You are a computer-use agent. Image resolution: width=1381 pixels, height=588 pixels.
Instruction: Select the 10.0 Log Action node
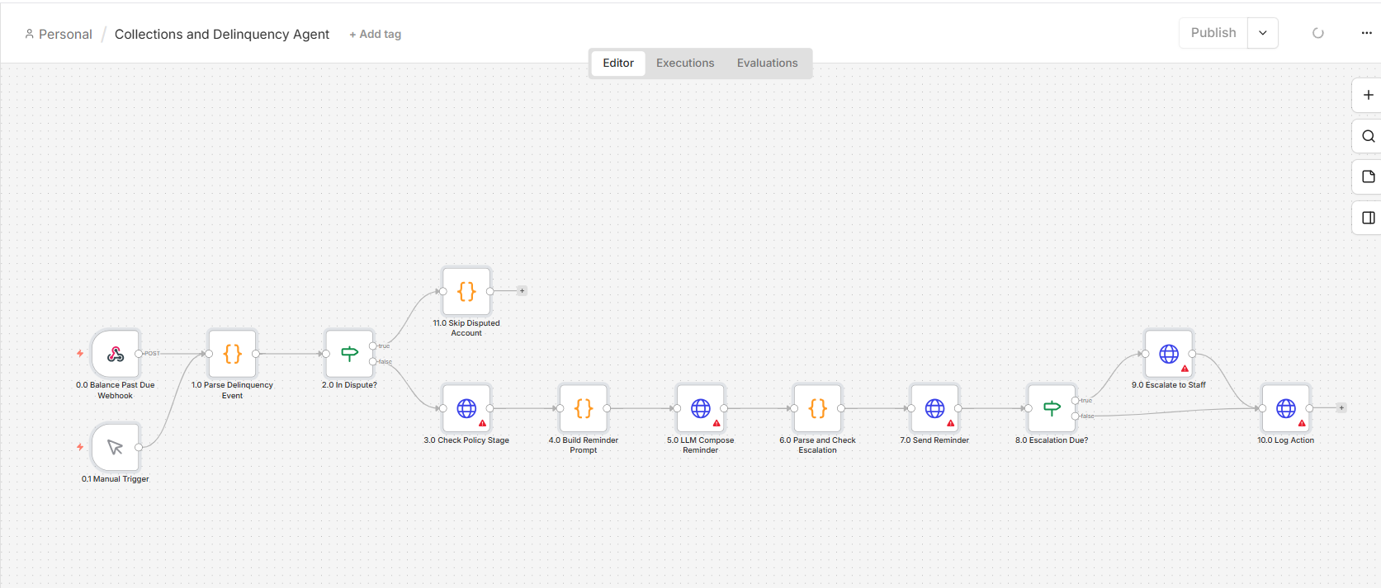point(1286,408)
